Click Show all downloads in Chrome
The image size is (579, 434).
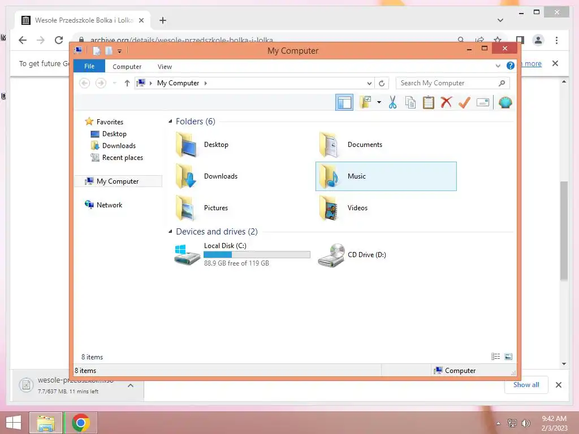click(x=526, y=384)
